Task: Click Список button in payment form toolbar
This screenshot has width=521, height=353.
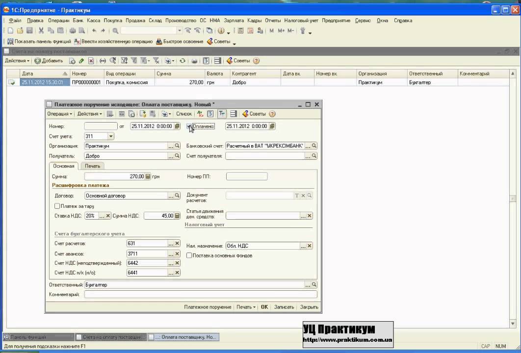Action: [184, 114]
